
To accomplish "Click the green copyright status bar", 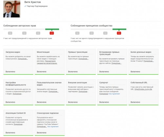I will 52,29.
